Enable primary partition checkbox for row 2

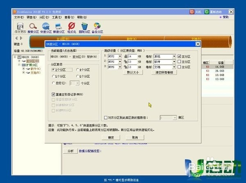point(179,61)
